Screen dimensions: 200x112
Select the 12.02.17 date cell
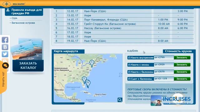coord(72,11)
